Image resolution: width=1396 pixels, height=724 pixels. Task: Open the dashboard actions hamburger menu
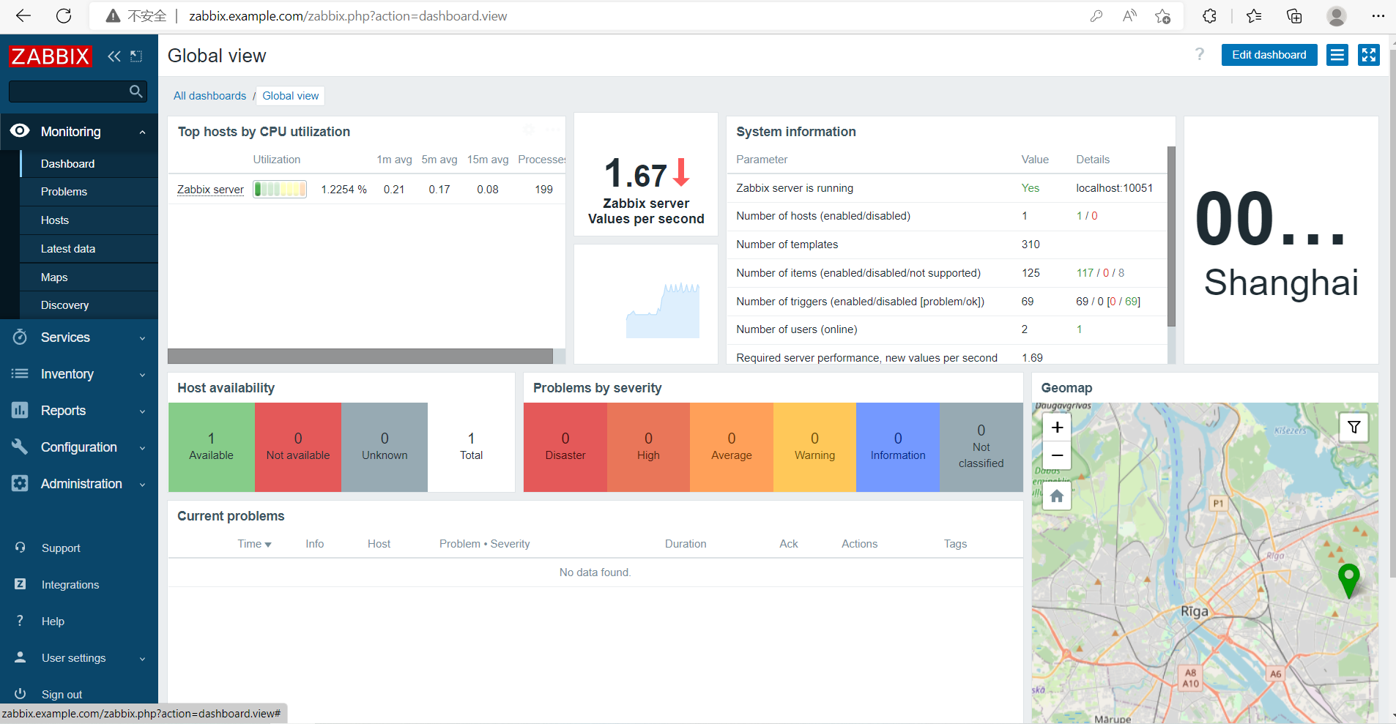point(1337,55)
